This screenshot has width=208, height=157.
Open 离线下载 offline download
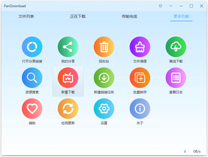pyautogui.click(x=176, y=47)
